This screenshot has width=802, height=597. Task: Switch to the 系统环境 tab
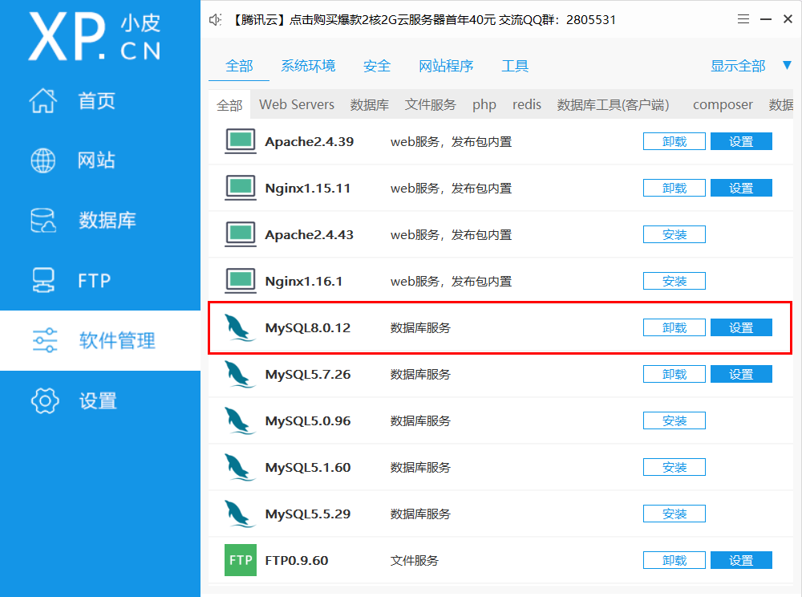(x=308, y=66)
